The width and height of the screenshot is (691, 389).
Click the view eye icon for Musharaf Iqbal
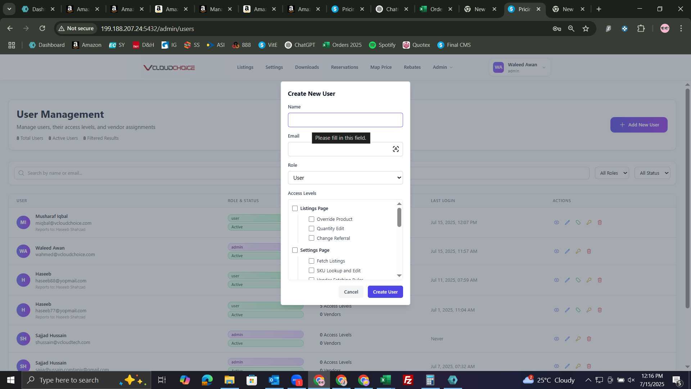(x=556, y=223)
